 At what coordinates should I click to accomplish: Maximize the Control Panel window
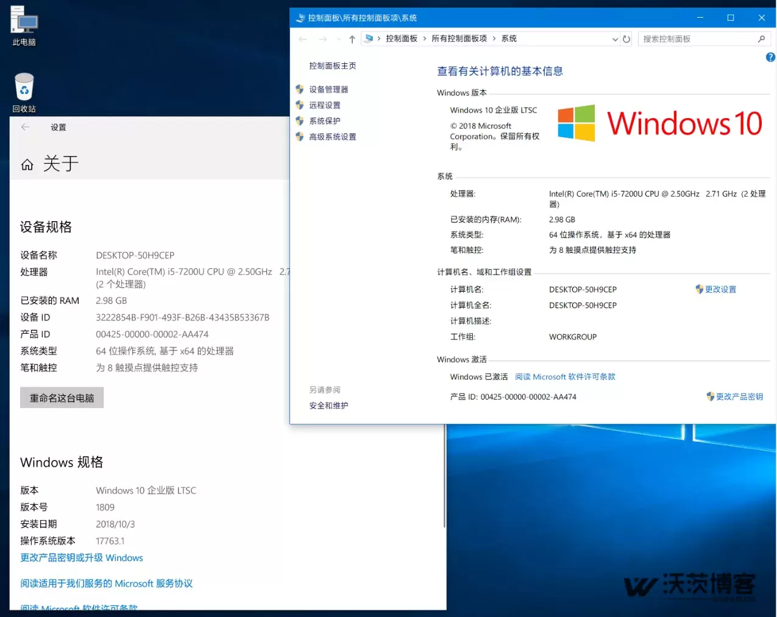(731, 18)
